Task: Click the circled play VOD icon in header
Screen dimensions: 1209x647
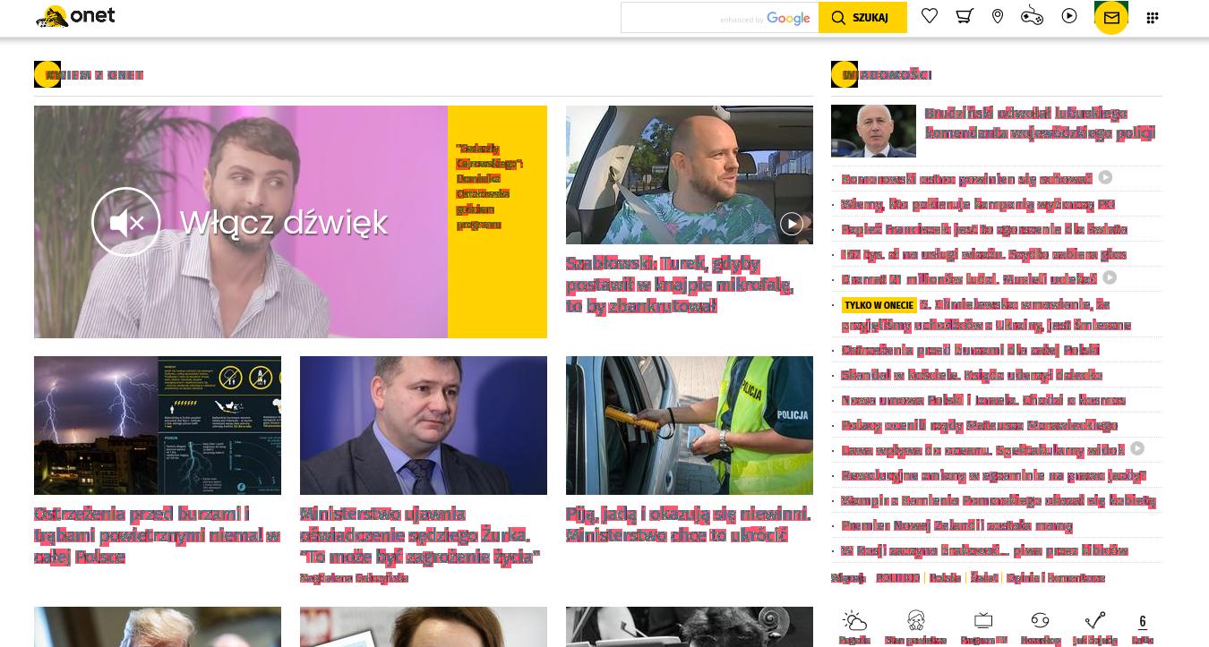Action: point(1069,16)
